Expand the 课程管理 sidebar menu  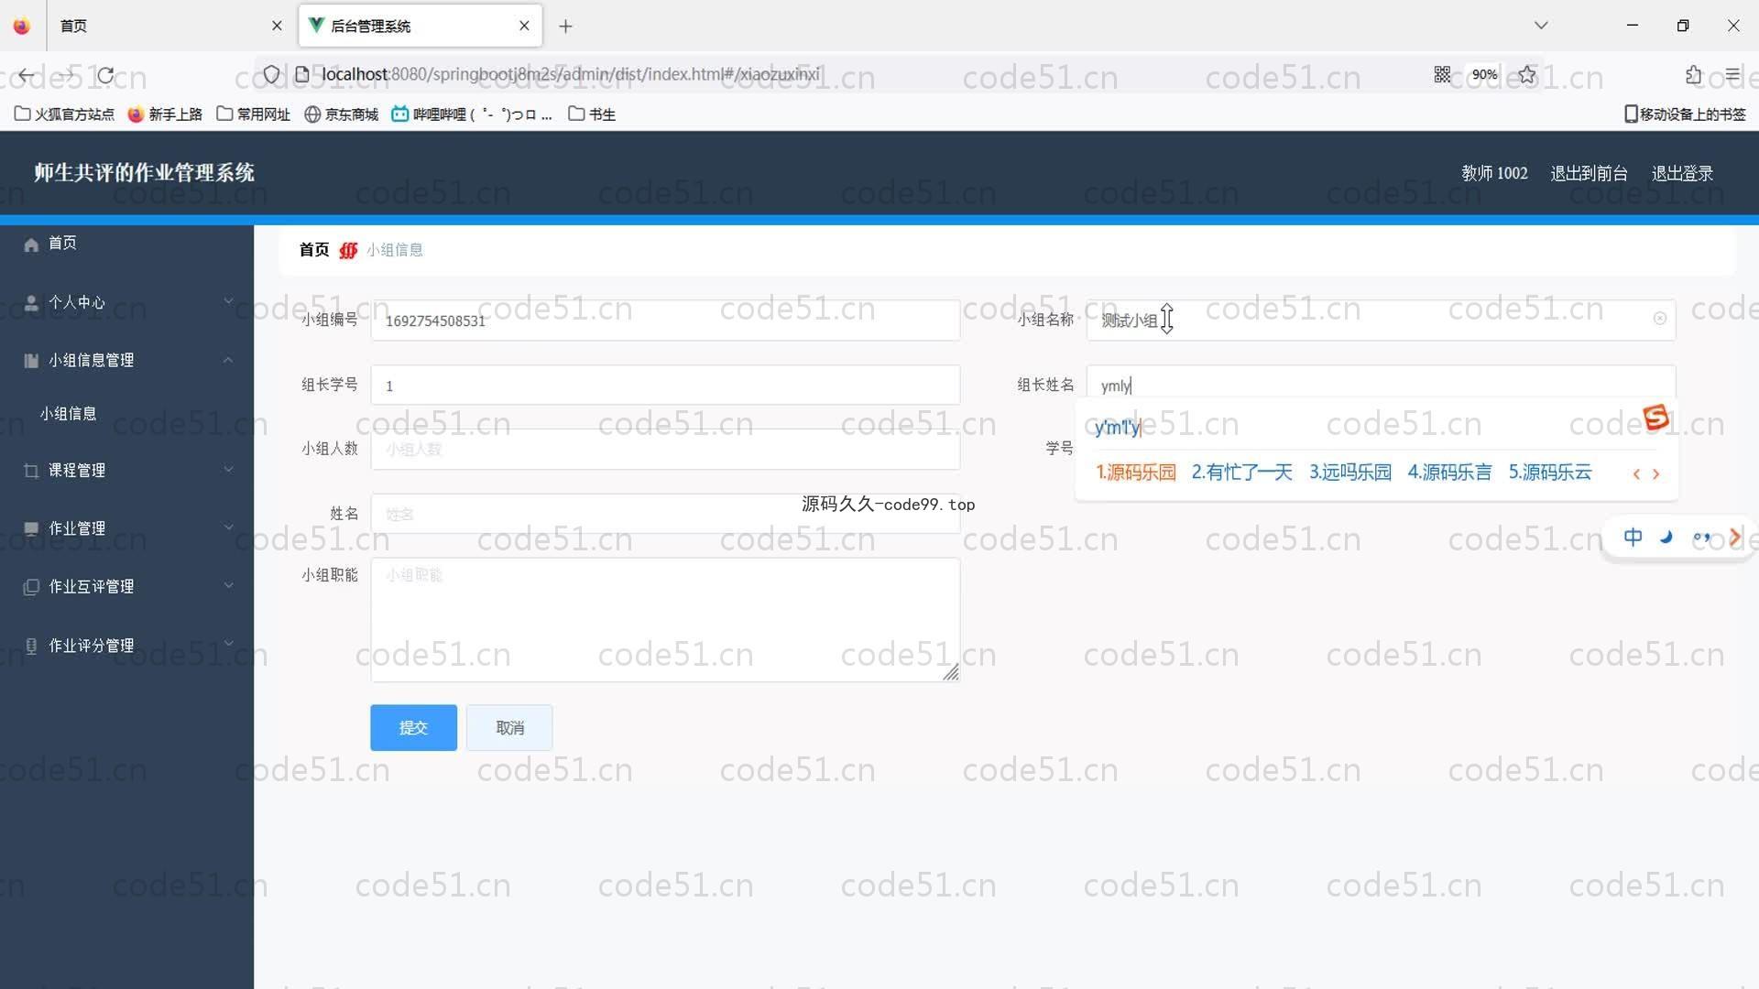(126, 471)
